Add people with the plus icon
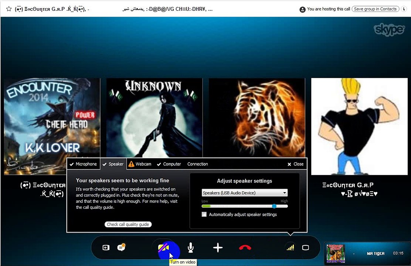The width and height of the screenshot is (411, 266). pos(218,248)
